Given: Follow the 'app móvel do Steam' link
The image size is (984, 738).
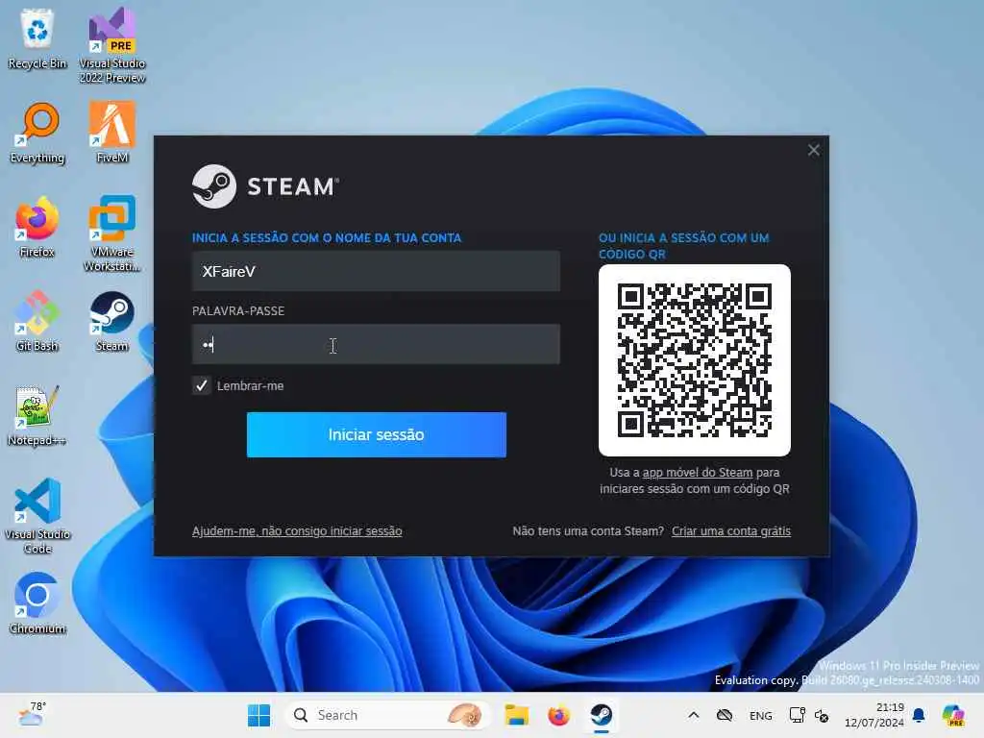Looking at the screenshot, I should [698, 473].
